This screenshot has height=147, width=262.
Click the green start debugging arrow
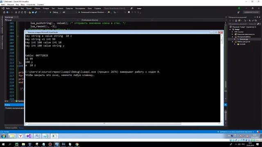(50, 12)
